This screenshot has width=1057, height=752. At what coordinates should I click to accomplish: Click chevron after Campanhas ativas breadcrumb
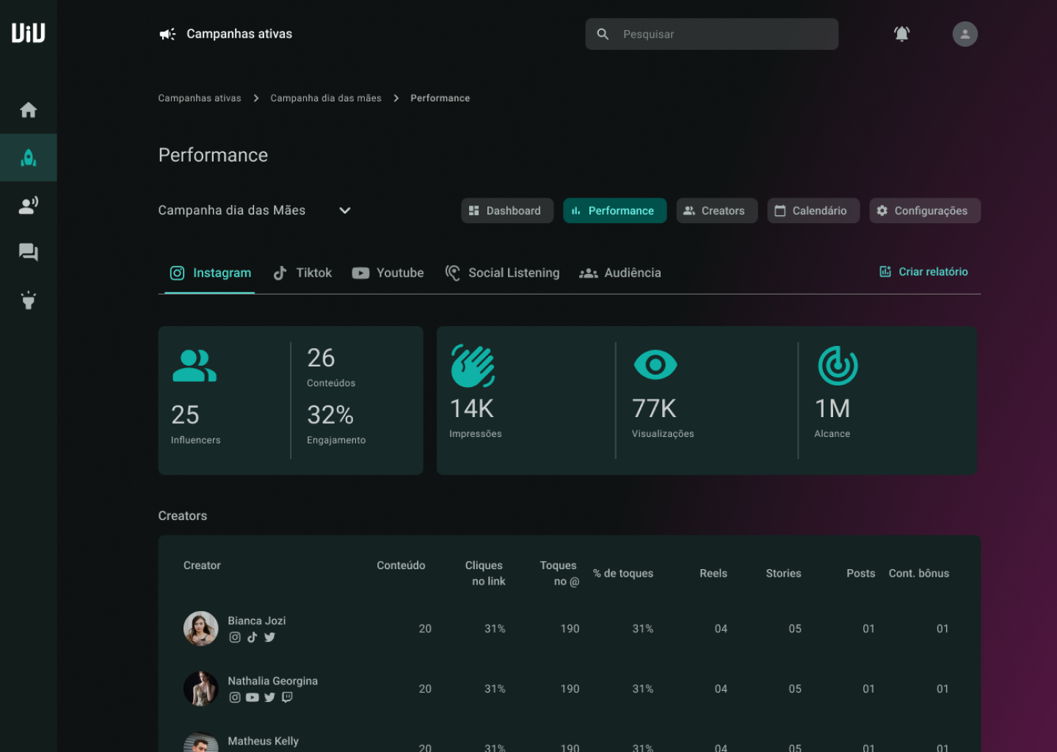(x=256, y=98)
